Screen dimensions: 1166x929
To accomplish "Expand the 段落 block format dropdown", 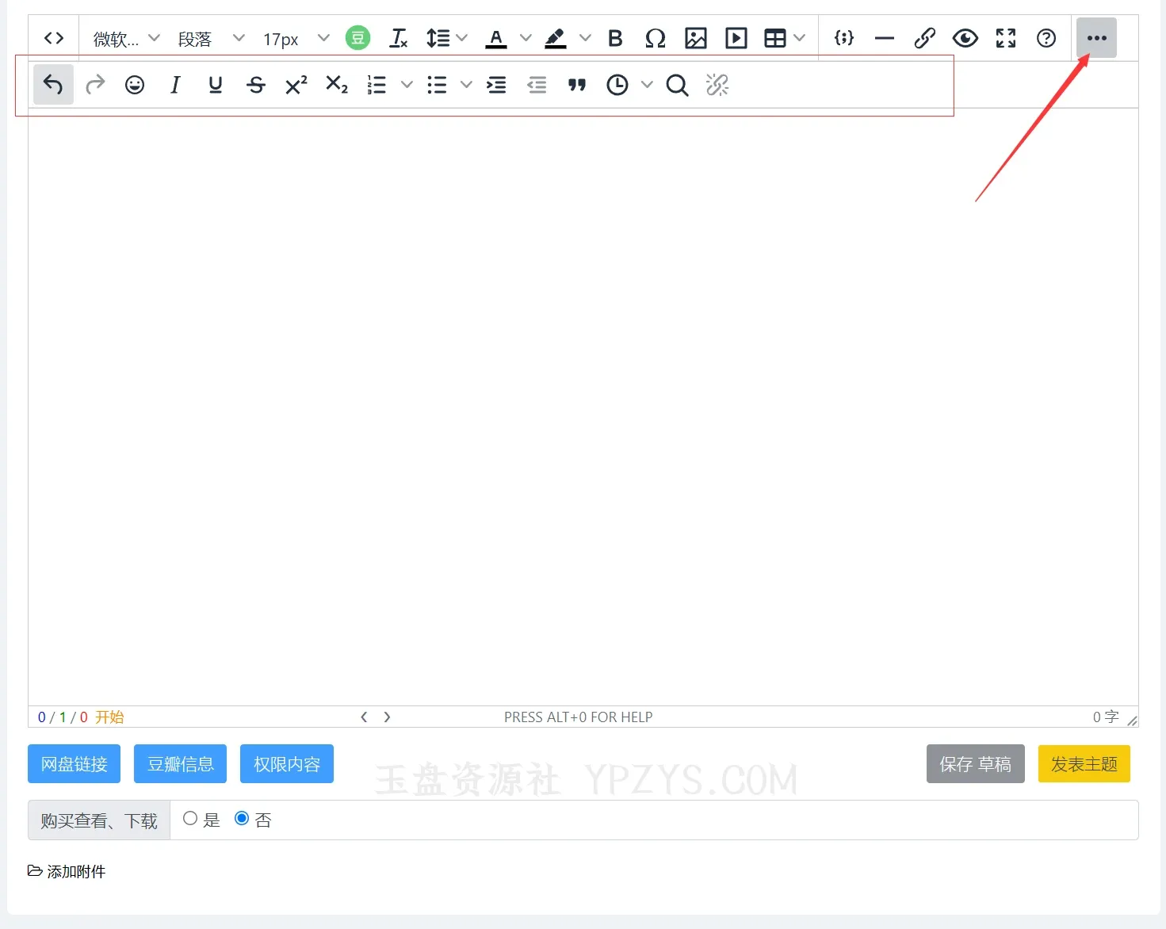I will pos(211,39).
